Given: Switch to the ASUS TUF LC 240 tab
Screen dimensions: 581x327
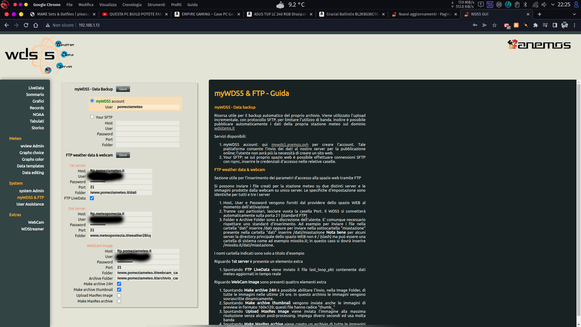Looking at the screenshot, I should 279,14.
